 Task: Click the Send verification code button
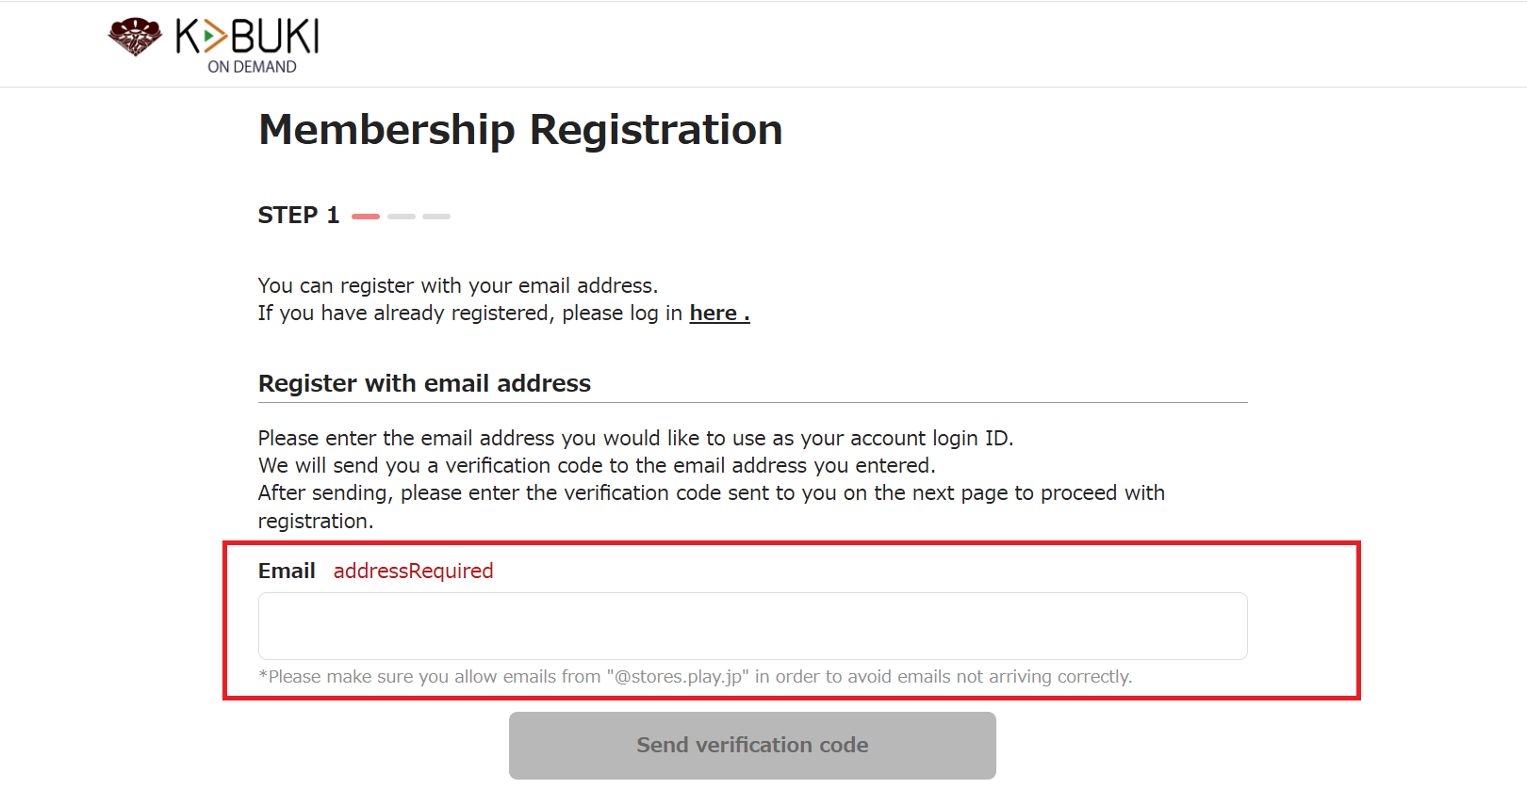tap(752, 746)
